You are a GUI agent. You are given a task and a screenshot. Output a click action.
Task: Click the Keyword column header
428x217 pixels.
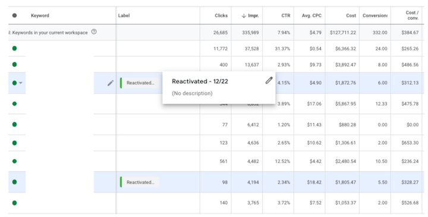tap(40, 15)
